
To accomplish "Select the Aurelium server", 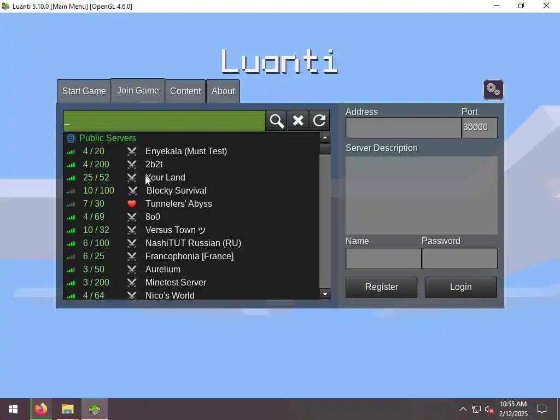I will (x=191, y=269).
